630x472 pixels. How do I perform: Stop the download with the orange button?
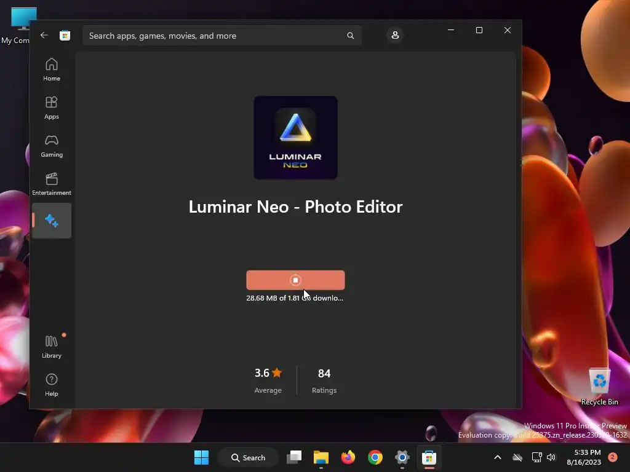click(295, 280)
